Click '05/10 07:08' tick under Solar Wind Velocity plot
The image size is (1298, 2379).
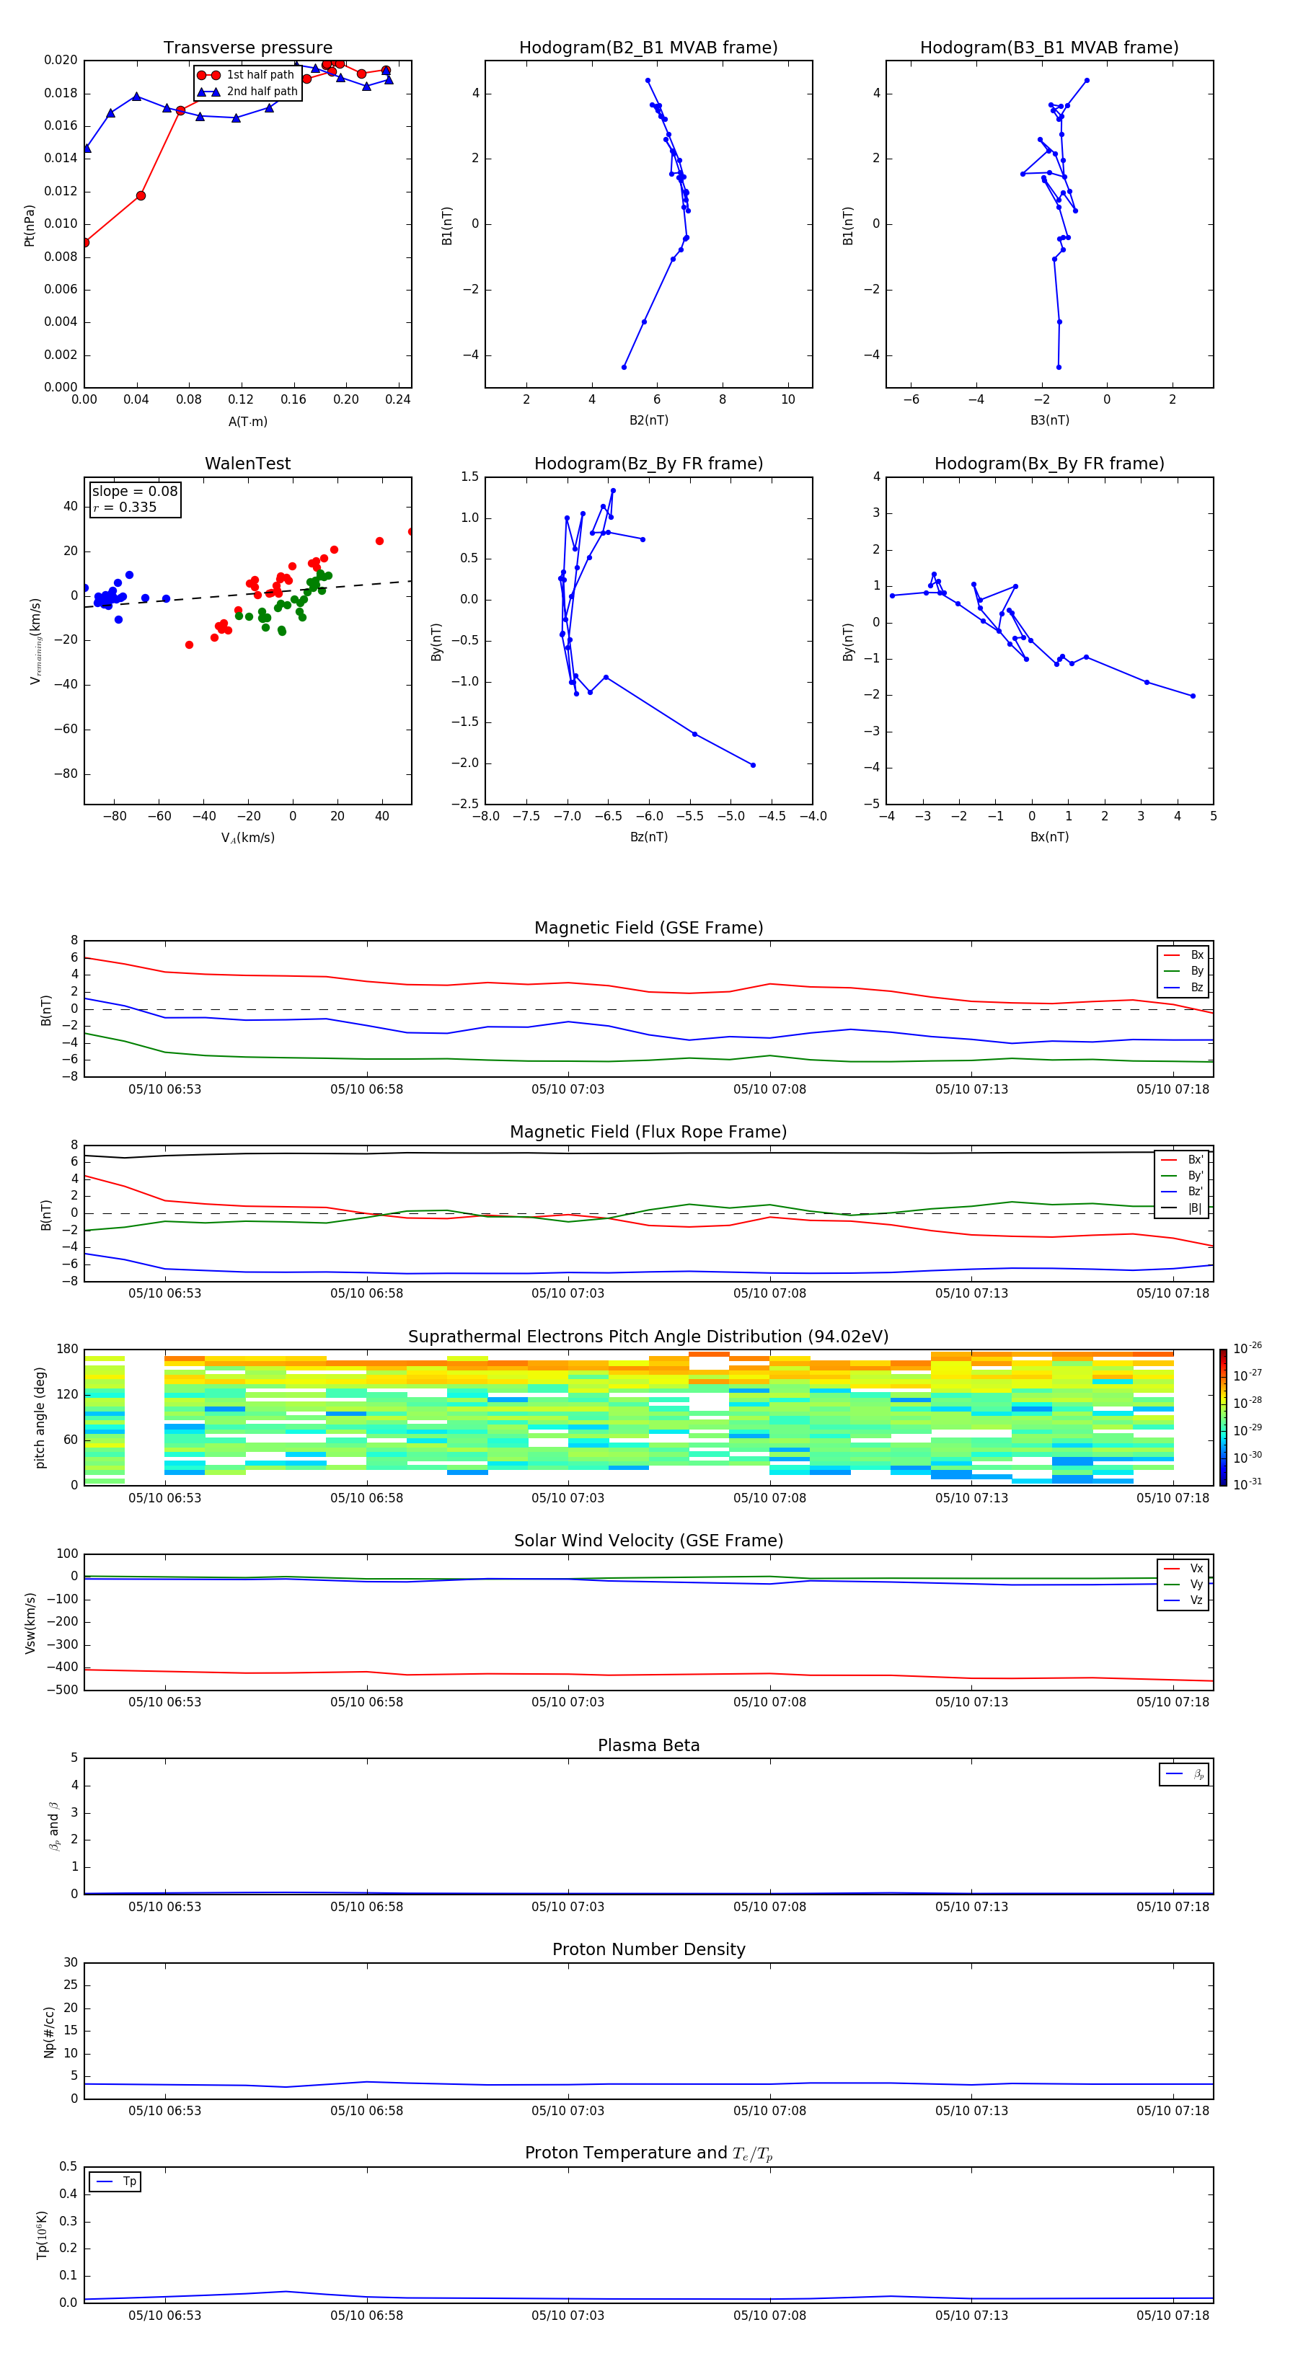coord(769,1702)
